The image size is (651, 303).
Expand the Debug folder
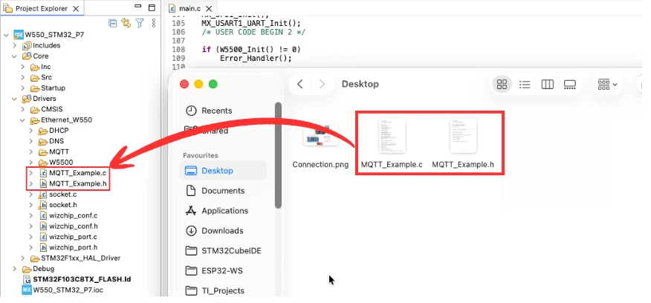(15, 269)
